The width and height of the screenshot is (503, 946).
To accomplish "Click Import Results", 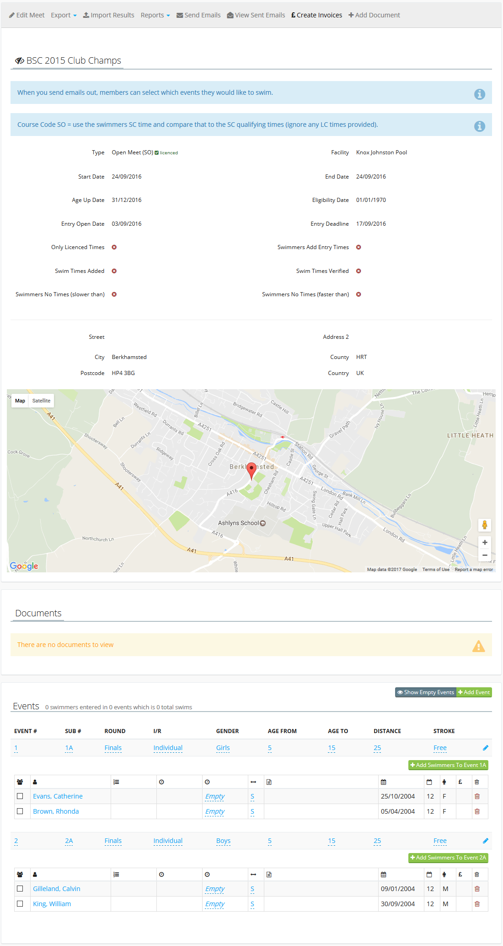I will point(108,15).
